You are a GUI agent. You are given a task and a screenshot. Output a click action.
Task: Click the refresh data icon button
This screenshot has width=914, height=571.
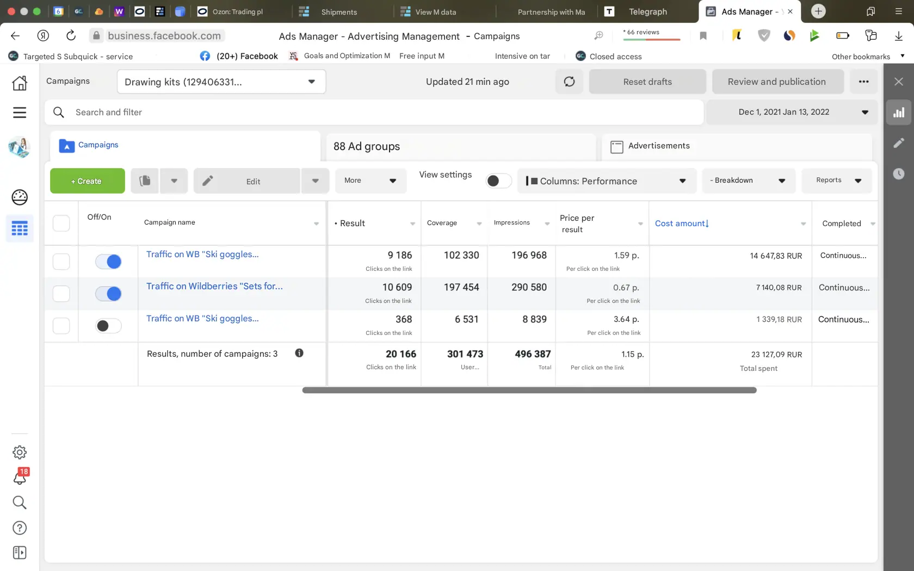coord(569,82)
